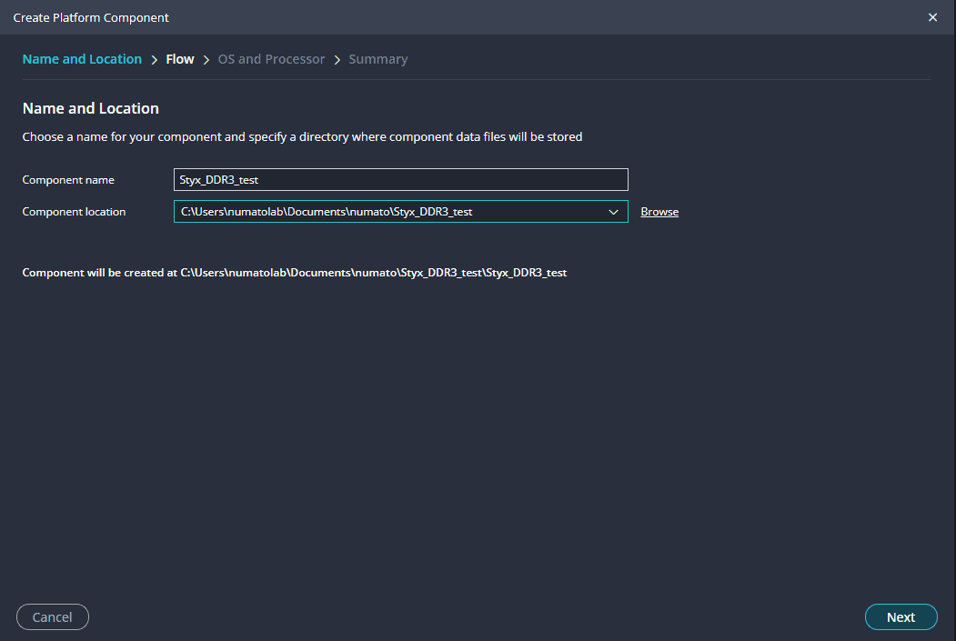Screen dimensions: 956x641
Task: Close the Create Platform Component dialog
Action: pos(932,17)
